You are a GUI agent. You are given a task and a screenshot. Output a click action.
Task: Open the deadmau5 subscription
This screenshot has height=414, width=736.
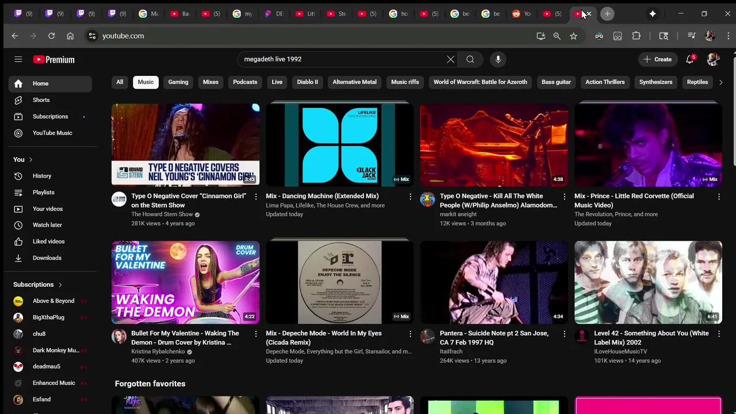[x=50, y=366]
